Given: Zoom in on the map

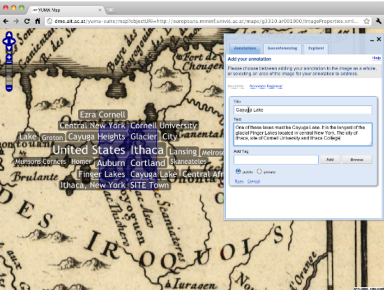Looking at the screenshot, I should point(9,57).
